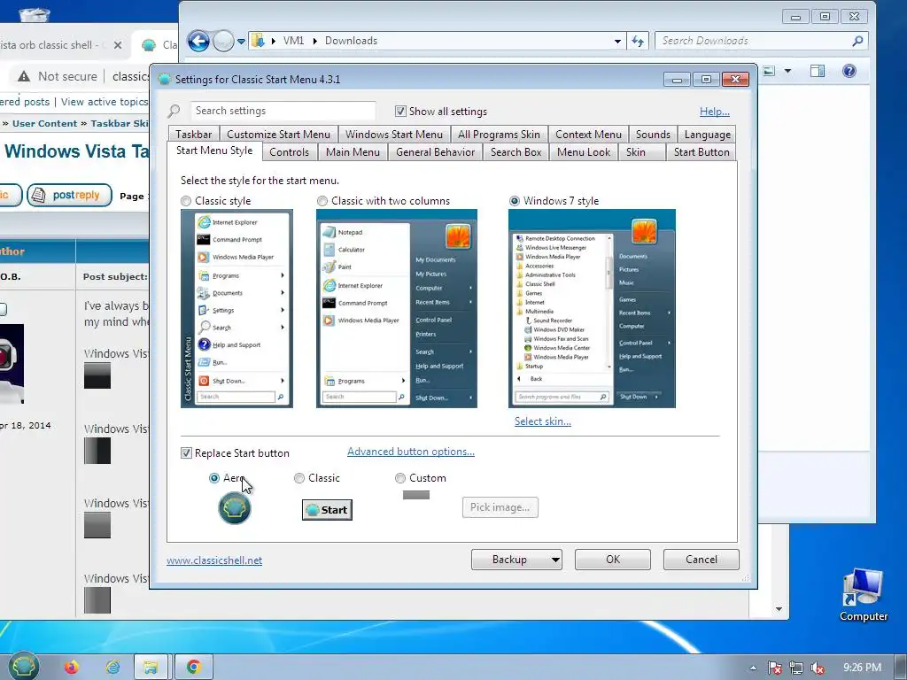Click the Classic Shell title bar icon
The width and height of the screenshot is (907, 680).
click(x=164, y=79)
